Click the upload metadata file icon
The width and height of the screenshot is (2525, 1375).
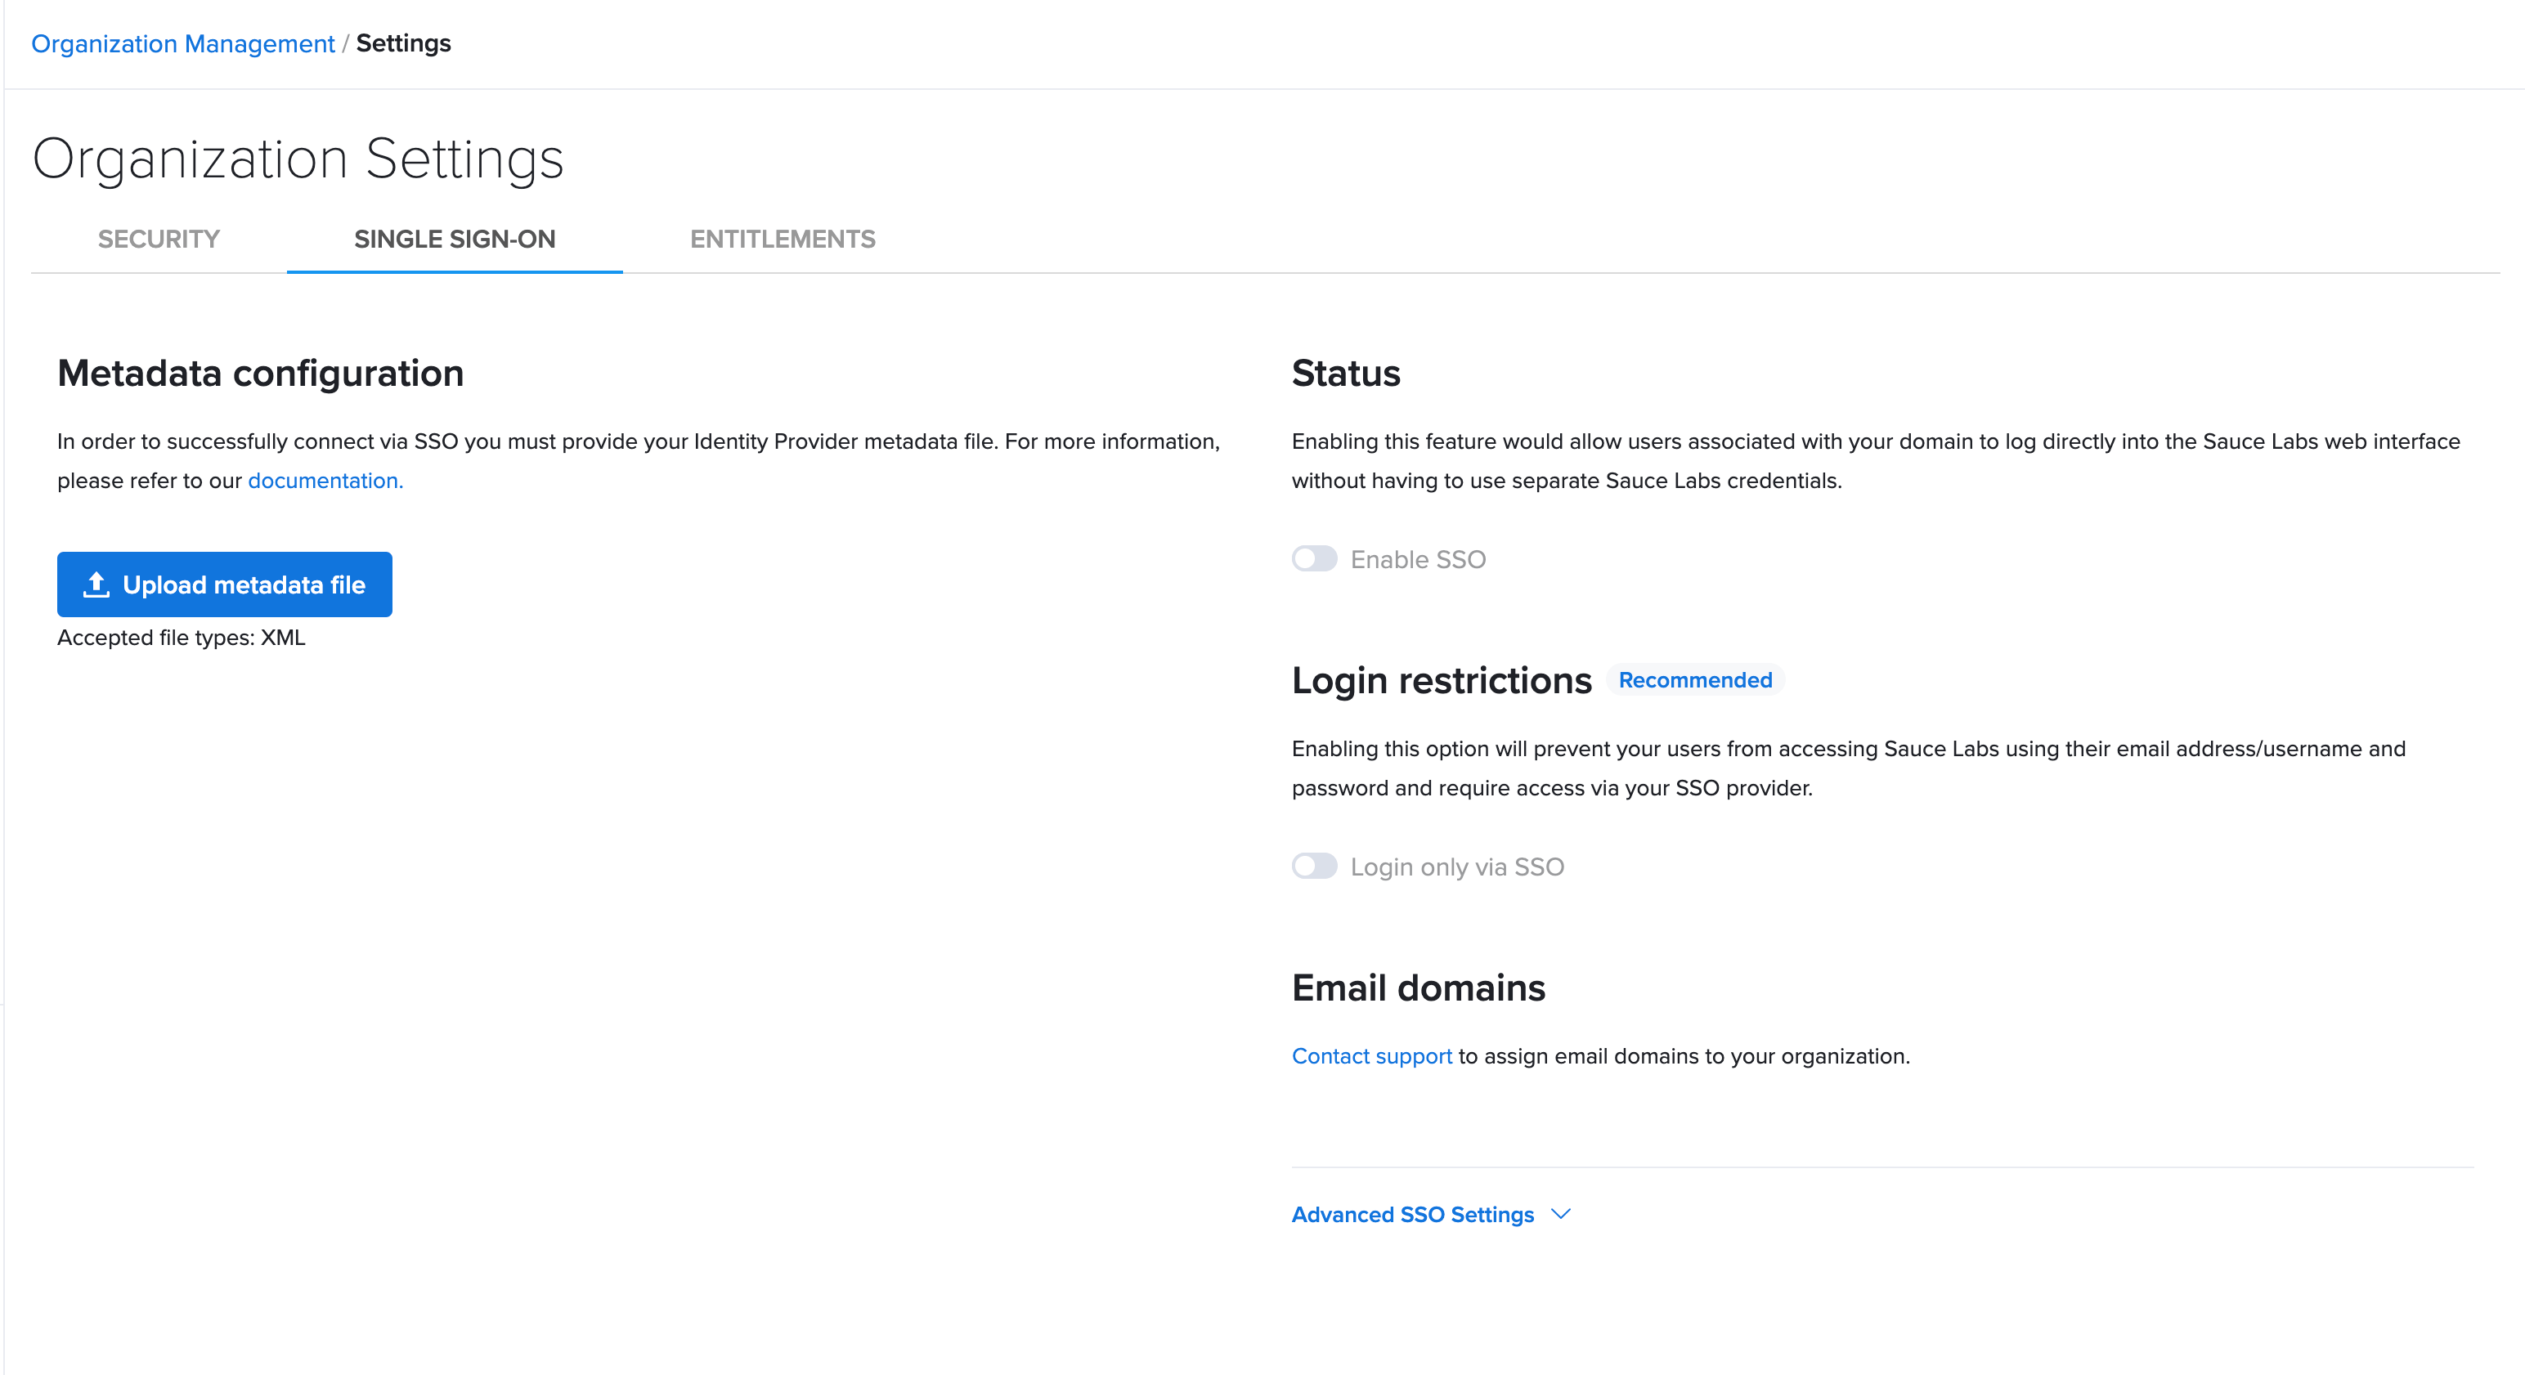(96, 584)
